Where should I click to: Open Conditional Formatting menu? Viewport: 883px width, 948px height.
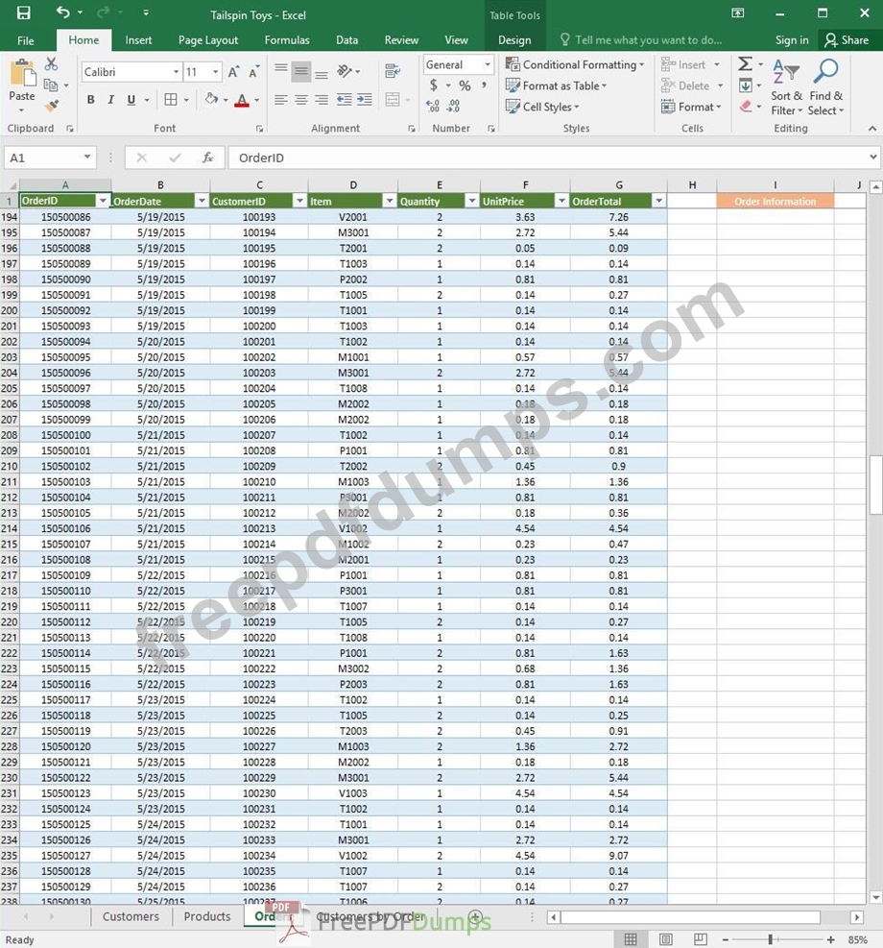point(575,64)
